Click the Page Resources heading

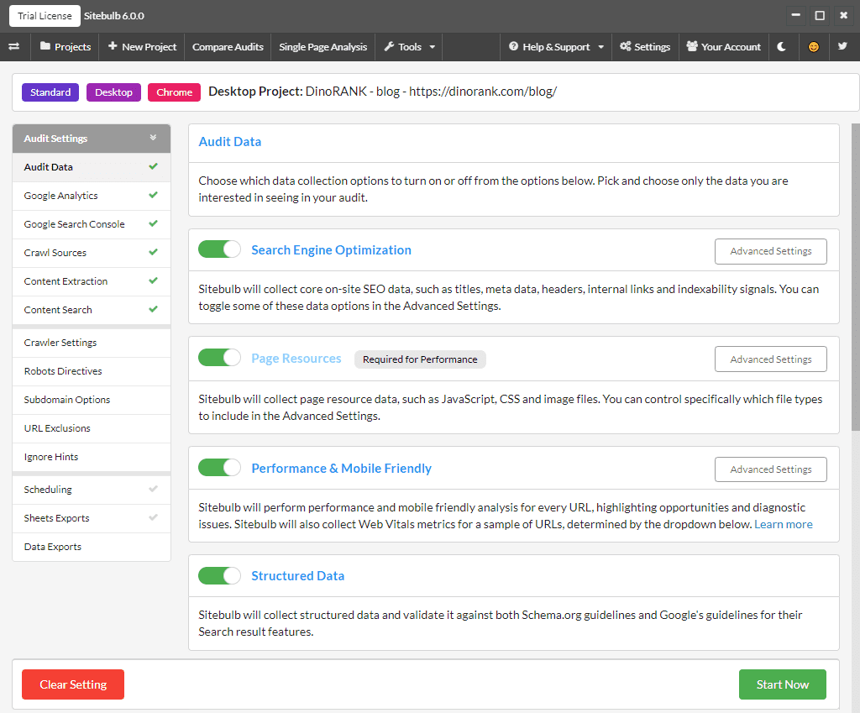[x=296, y=358]
